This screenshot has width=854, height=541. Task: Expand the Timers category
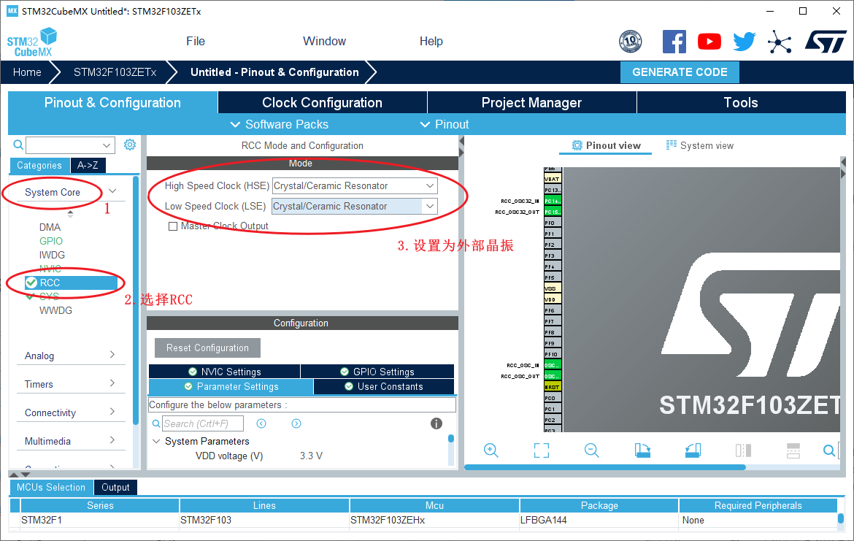click(112, 383)
